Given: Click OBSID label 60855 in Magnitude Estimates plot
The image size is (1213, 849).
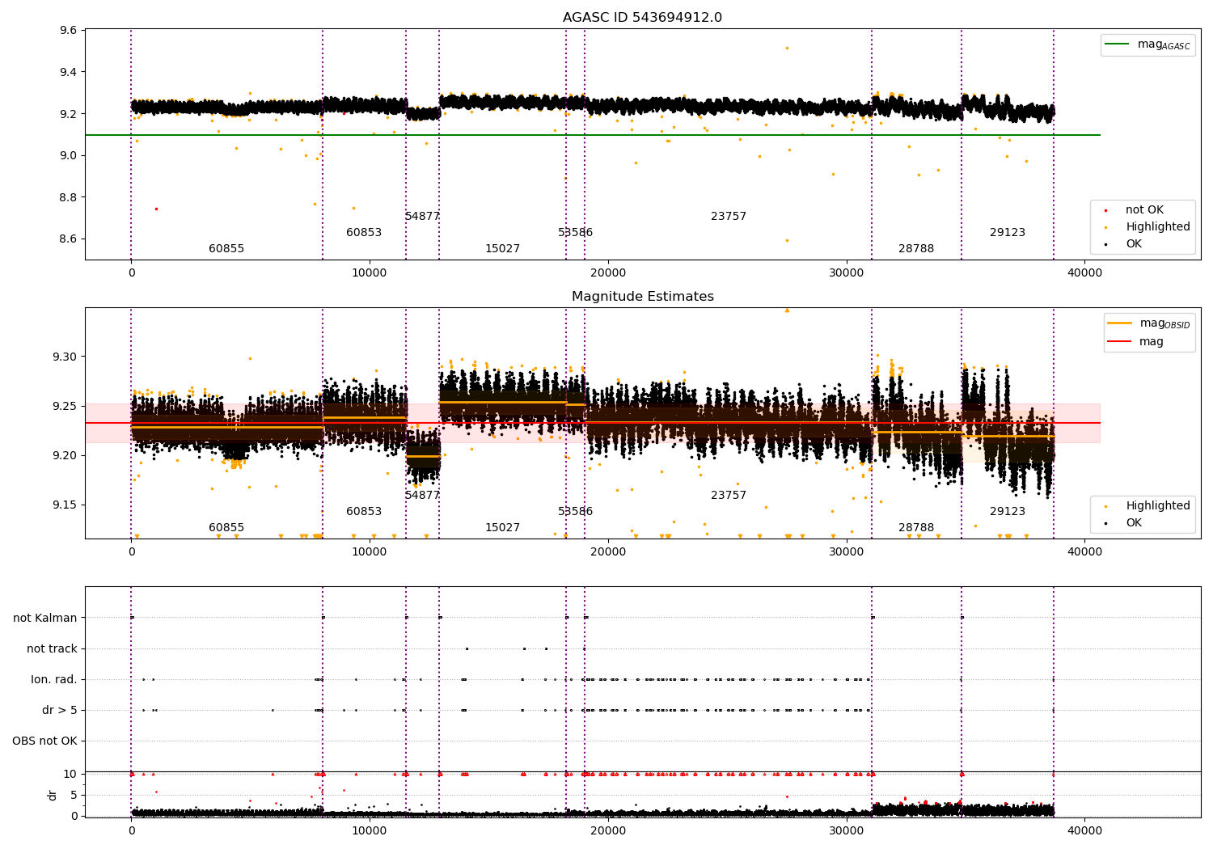Looking at the screenshot, I should (226, 528).
